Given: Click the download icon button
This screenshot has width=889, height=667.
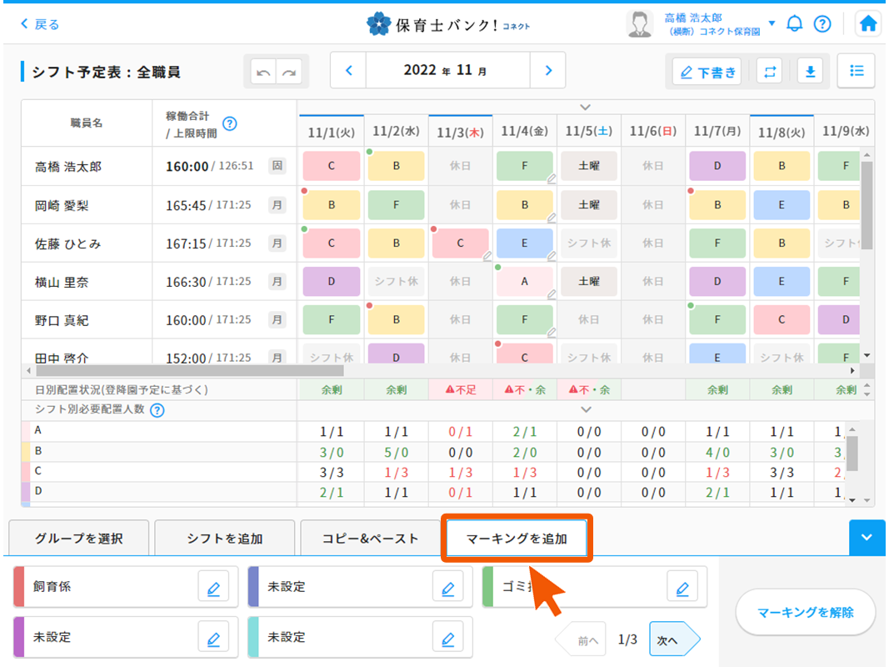Looking at the screenshot, I should click(x=809, y=72).
